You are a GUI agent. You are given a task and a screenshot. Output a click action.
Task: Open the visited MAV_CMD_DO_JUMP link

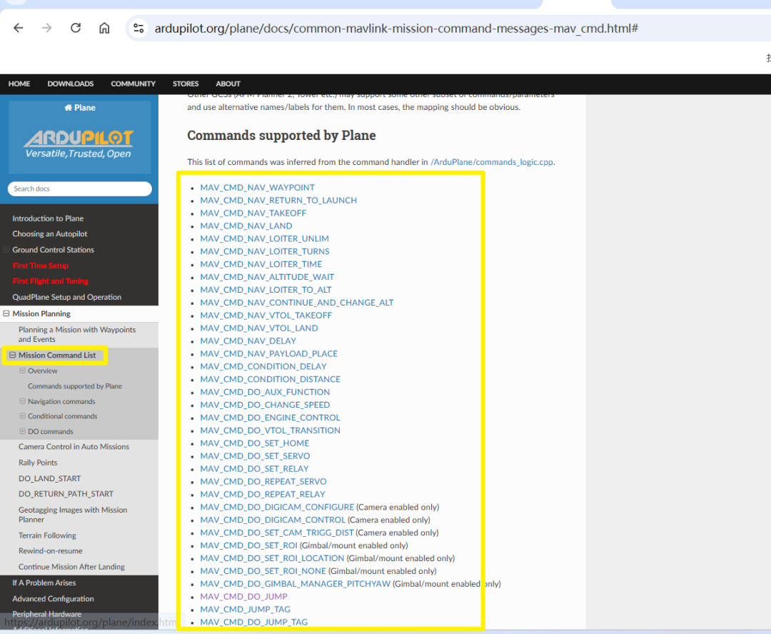(x=244, y=597)
